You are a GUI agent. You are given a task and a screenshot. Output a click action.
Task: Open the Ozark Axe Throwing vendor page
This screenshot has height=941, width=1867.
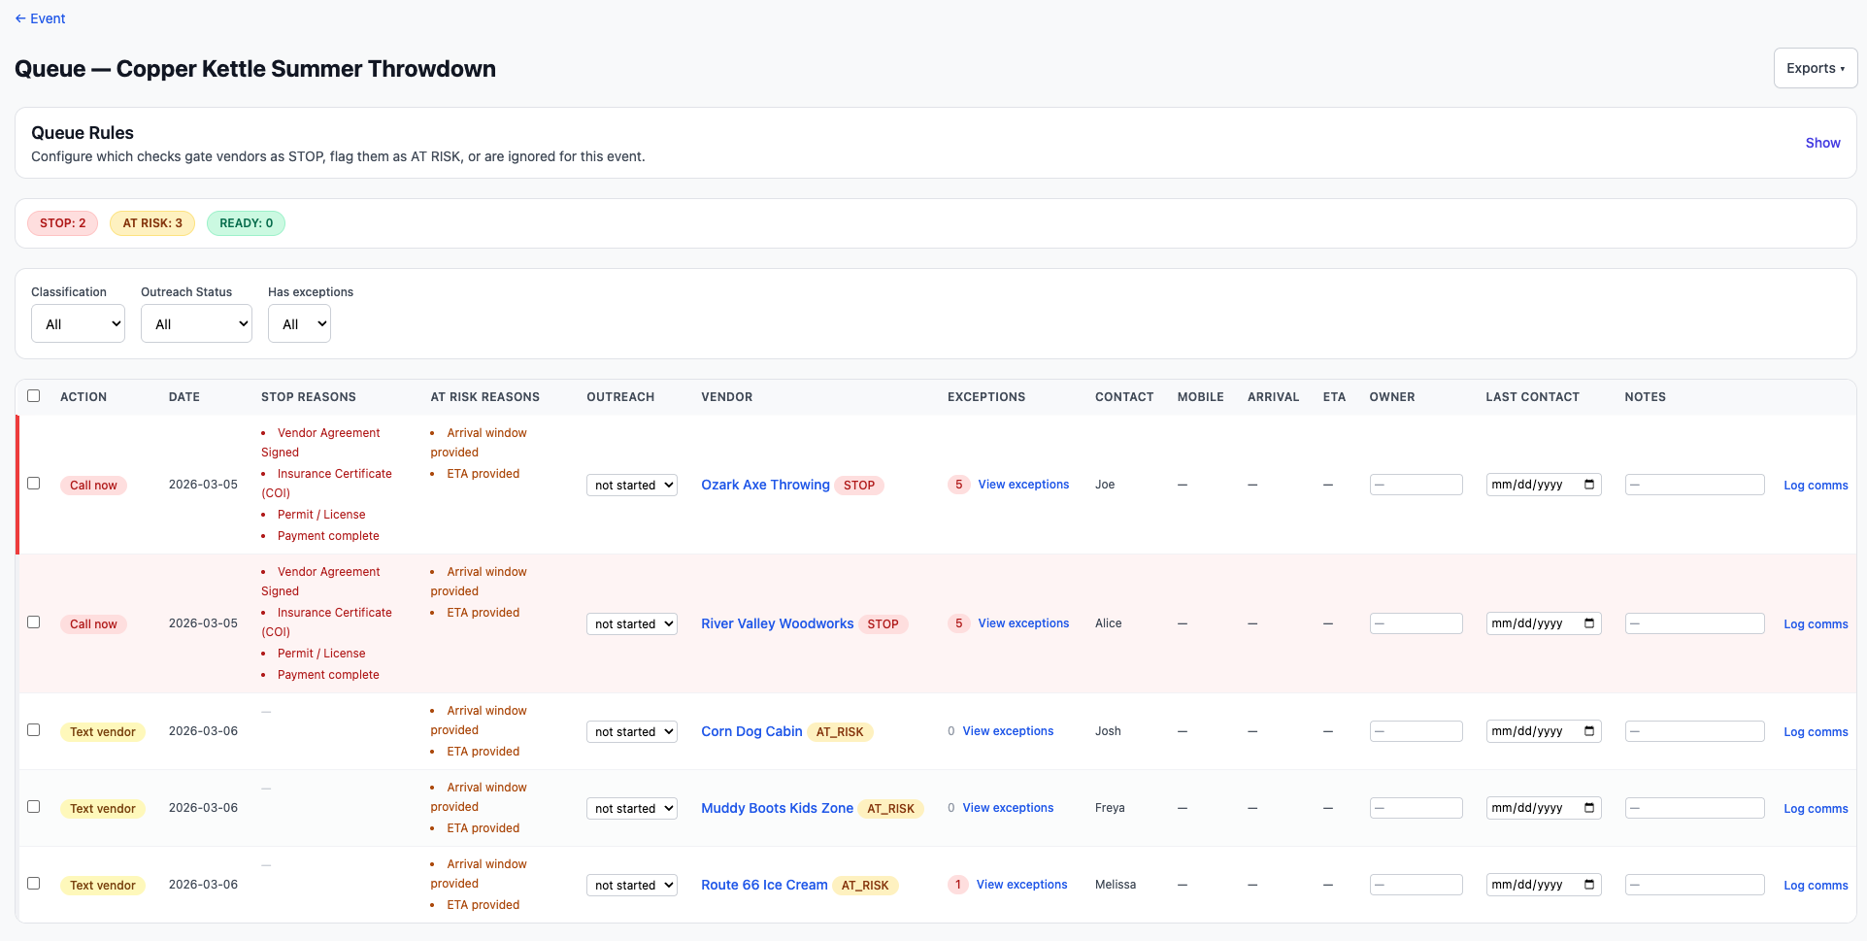765,485
